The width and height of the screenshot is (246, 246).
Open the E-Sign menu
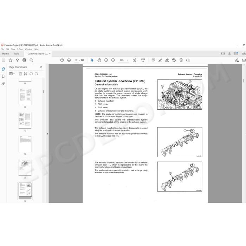click(x=20, y=49)
